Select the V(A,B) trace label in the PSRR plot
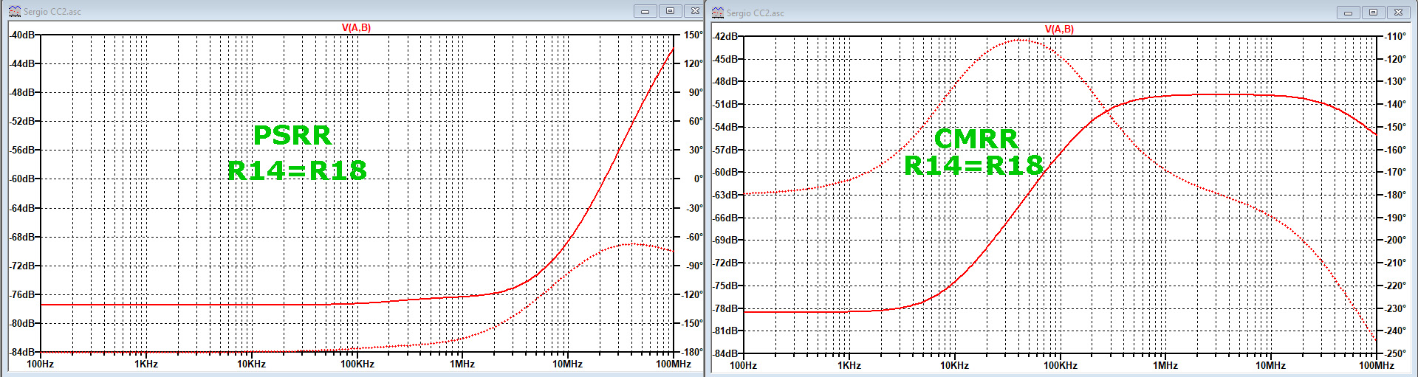This screenshot has height=377, width=1418. tap(356, 27)
